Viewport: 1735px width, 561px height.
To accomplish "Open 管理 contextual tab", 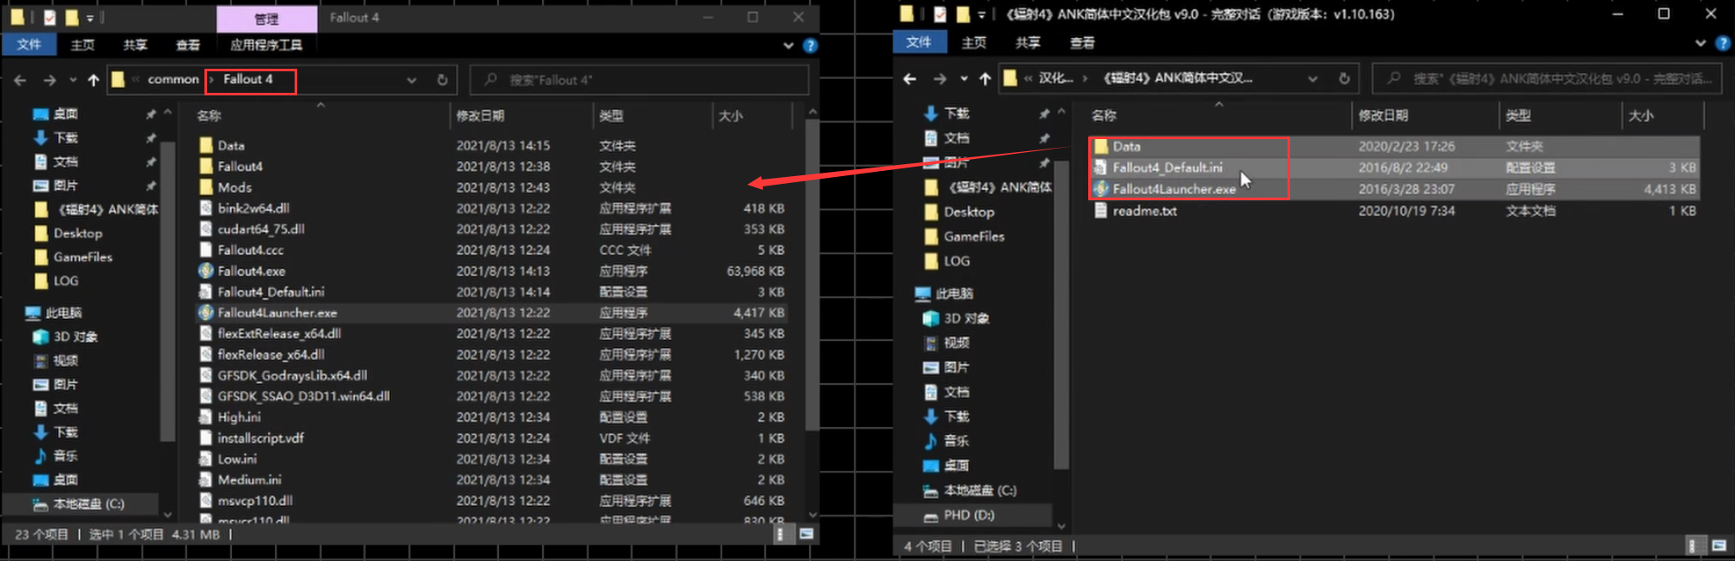I will click(x=267, y=18).
